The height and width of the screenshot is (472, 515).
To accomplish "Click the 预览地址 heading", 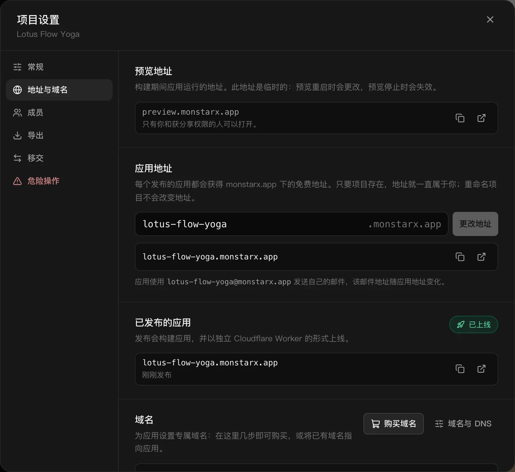I will [x=154, y=71].
